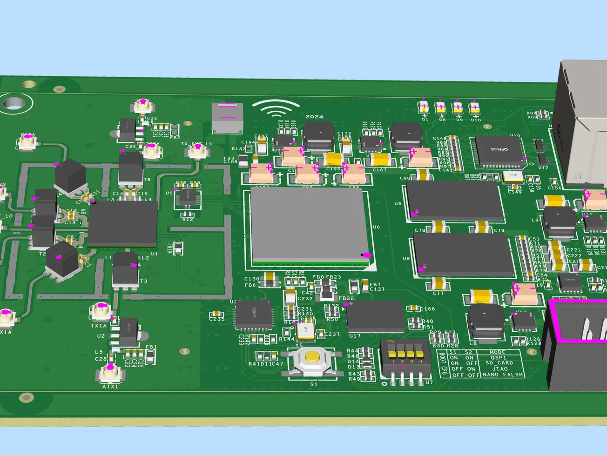Select the mounting hole at board corner
This screenshot has height=455, width=607.
tap(14, 103)
